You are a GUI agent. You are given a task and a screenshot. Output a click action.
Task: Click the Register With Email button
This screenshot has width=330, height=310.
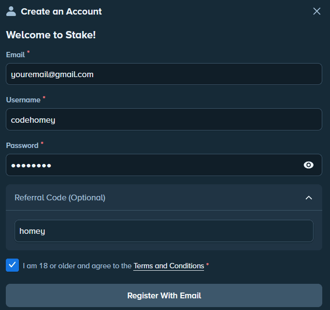click(x=164, y=295)
